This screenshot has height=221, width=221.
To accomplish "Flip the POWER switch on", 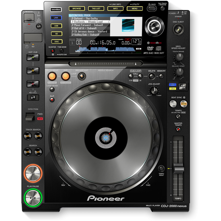I will (x=178, y=13).
